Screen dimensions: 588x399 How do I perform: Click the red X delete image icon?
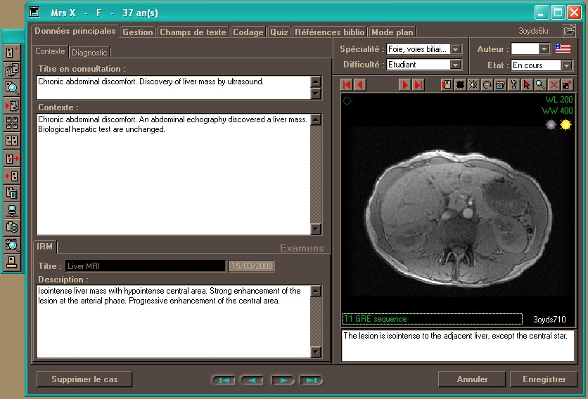click(x=554, y=85)
